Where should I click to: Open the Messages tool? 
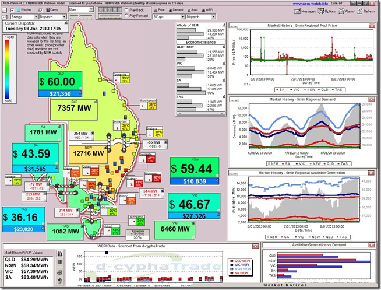point(305,11)
